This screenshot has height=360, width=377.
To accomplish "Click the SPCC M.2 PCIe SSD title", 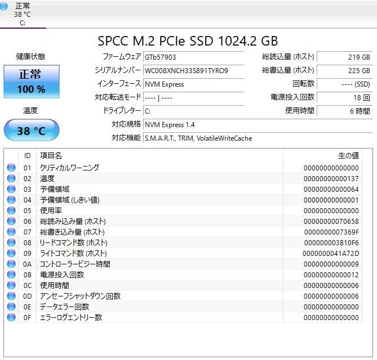I will coord(188,41).
